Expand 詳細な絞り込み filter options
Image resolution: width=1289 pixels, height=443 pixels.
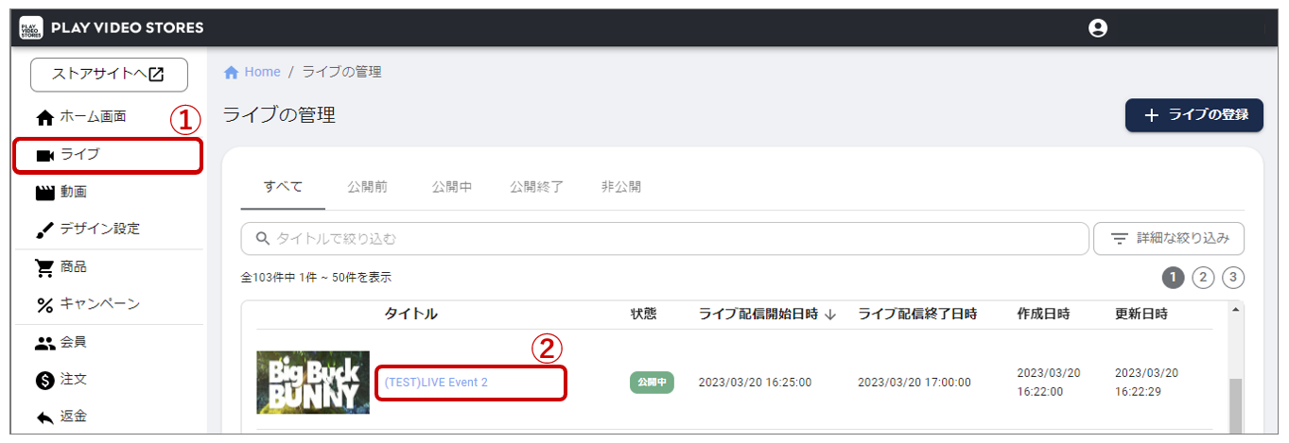coord(1169,239)
